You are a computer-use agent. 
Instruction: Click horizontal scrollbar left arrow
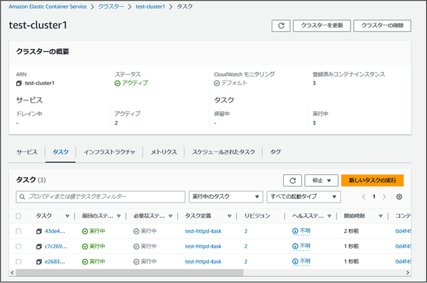click(x=12, y=273)
